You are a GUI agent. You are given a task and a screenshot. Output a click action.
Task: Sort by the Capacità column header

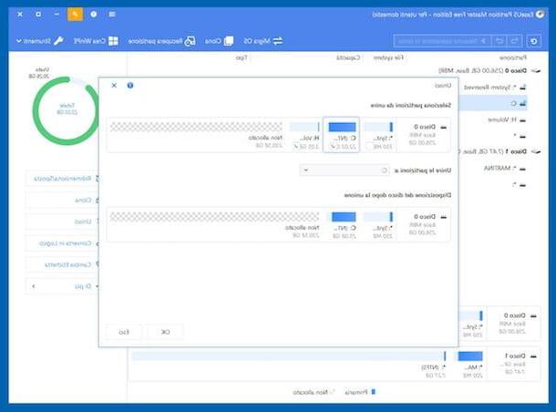click(348, 57)
